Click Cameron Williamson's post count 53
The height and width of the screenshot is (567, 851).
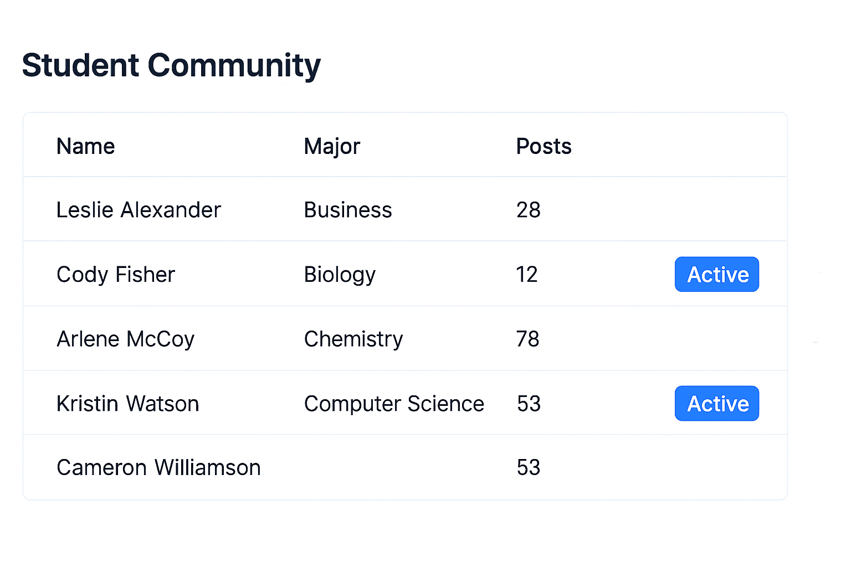coord(529,468)
